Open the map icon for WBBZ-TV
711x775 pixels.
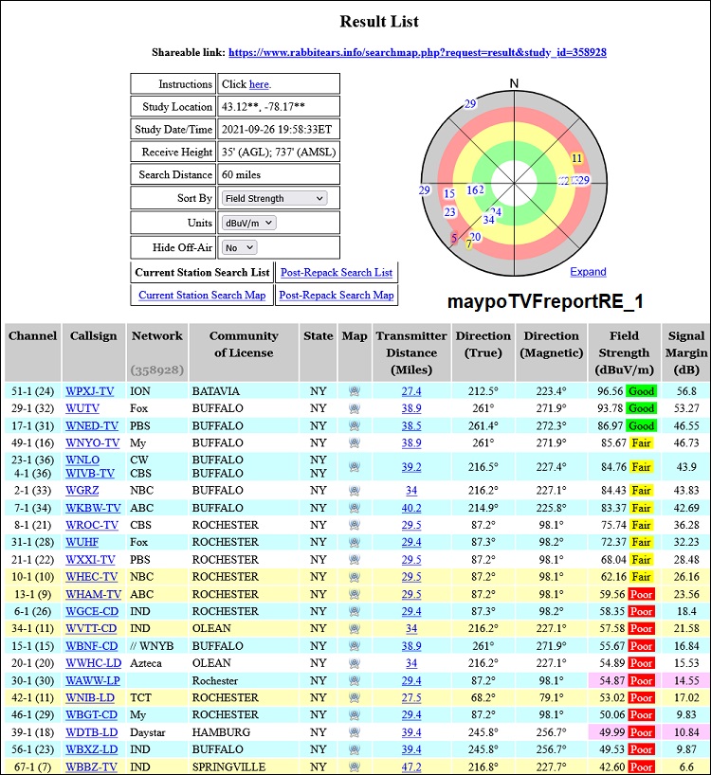coord(354,766)
